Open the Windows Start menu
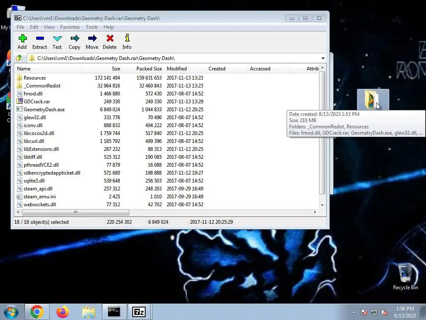Viewport: 426px width, 320px height. [10, 312]
